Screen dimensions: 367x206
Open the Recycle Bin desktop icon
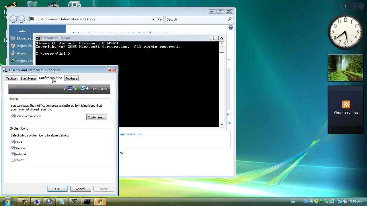click(32, 4)
